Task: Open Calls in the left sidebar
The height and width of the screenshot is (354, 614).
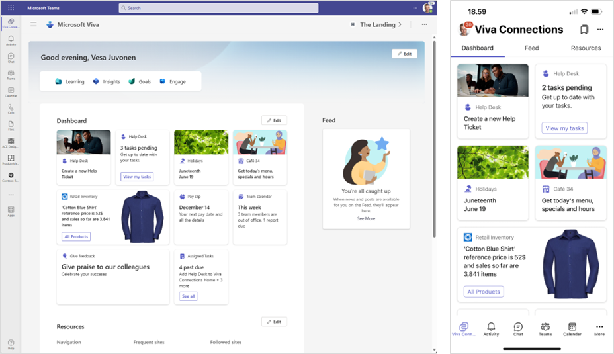Action: click(x=11, y=109)
